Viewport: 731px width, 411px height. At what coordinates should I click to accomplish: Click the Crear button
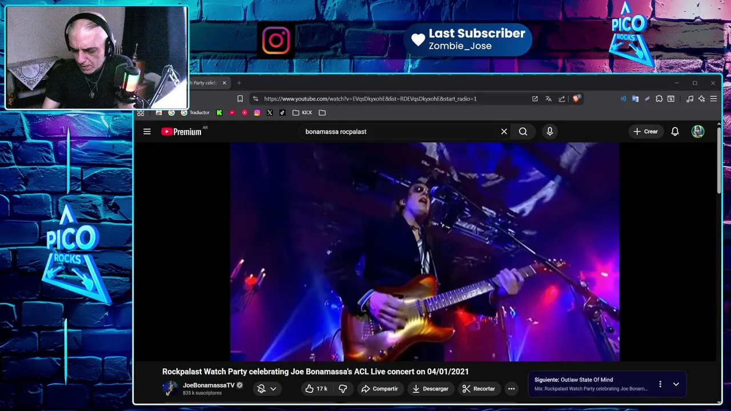646,131
